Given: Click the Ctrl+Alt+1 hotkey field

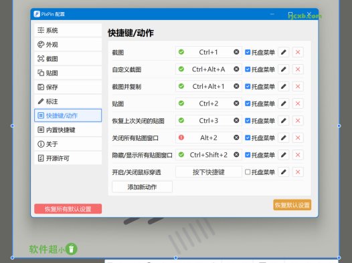Looking at the screenshot, I should click(x=209, y=86).
